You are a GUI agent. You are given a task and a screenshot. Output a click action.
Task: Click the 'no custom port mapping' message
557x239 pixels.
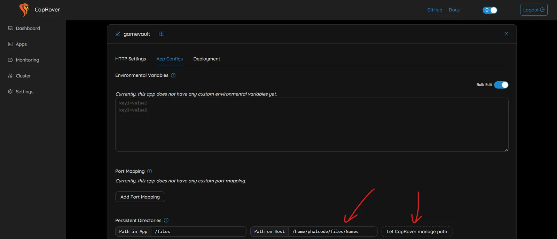pos(181,181)
